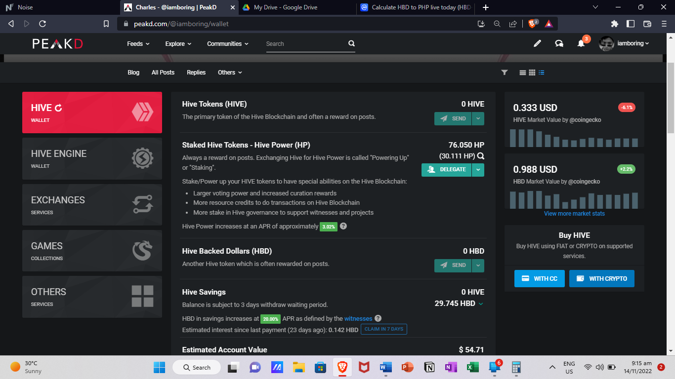The width and height of the screenshot is (675, 379).
Task: Switch to compact list layout
Action: 542,73
